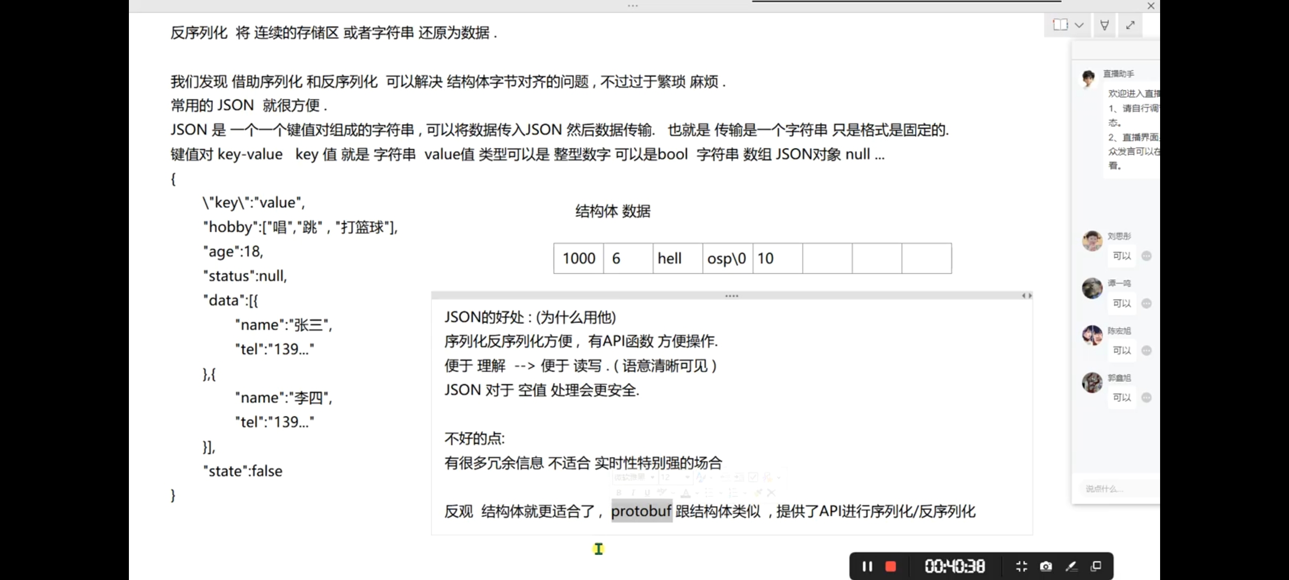Image resolution: width=1289 pixels, height=580 pixels.
Task: Open the font name dropdown in mini toolbar
Action: click(x=653, y=477)
